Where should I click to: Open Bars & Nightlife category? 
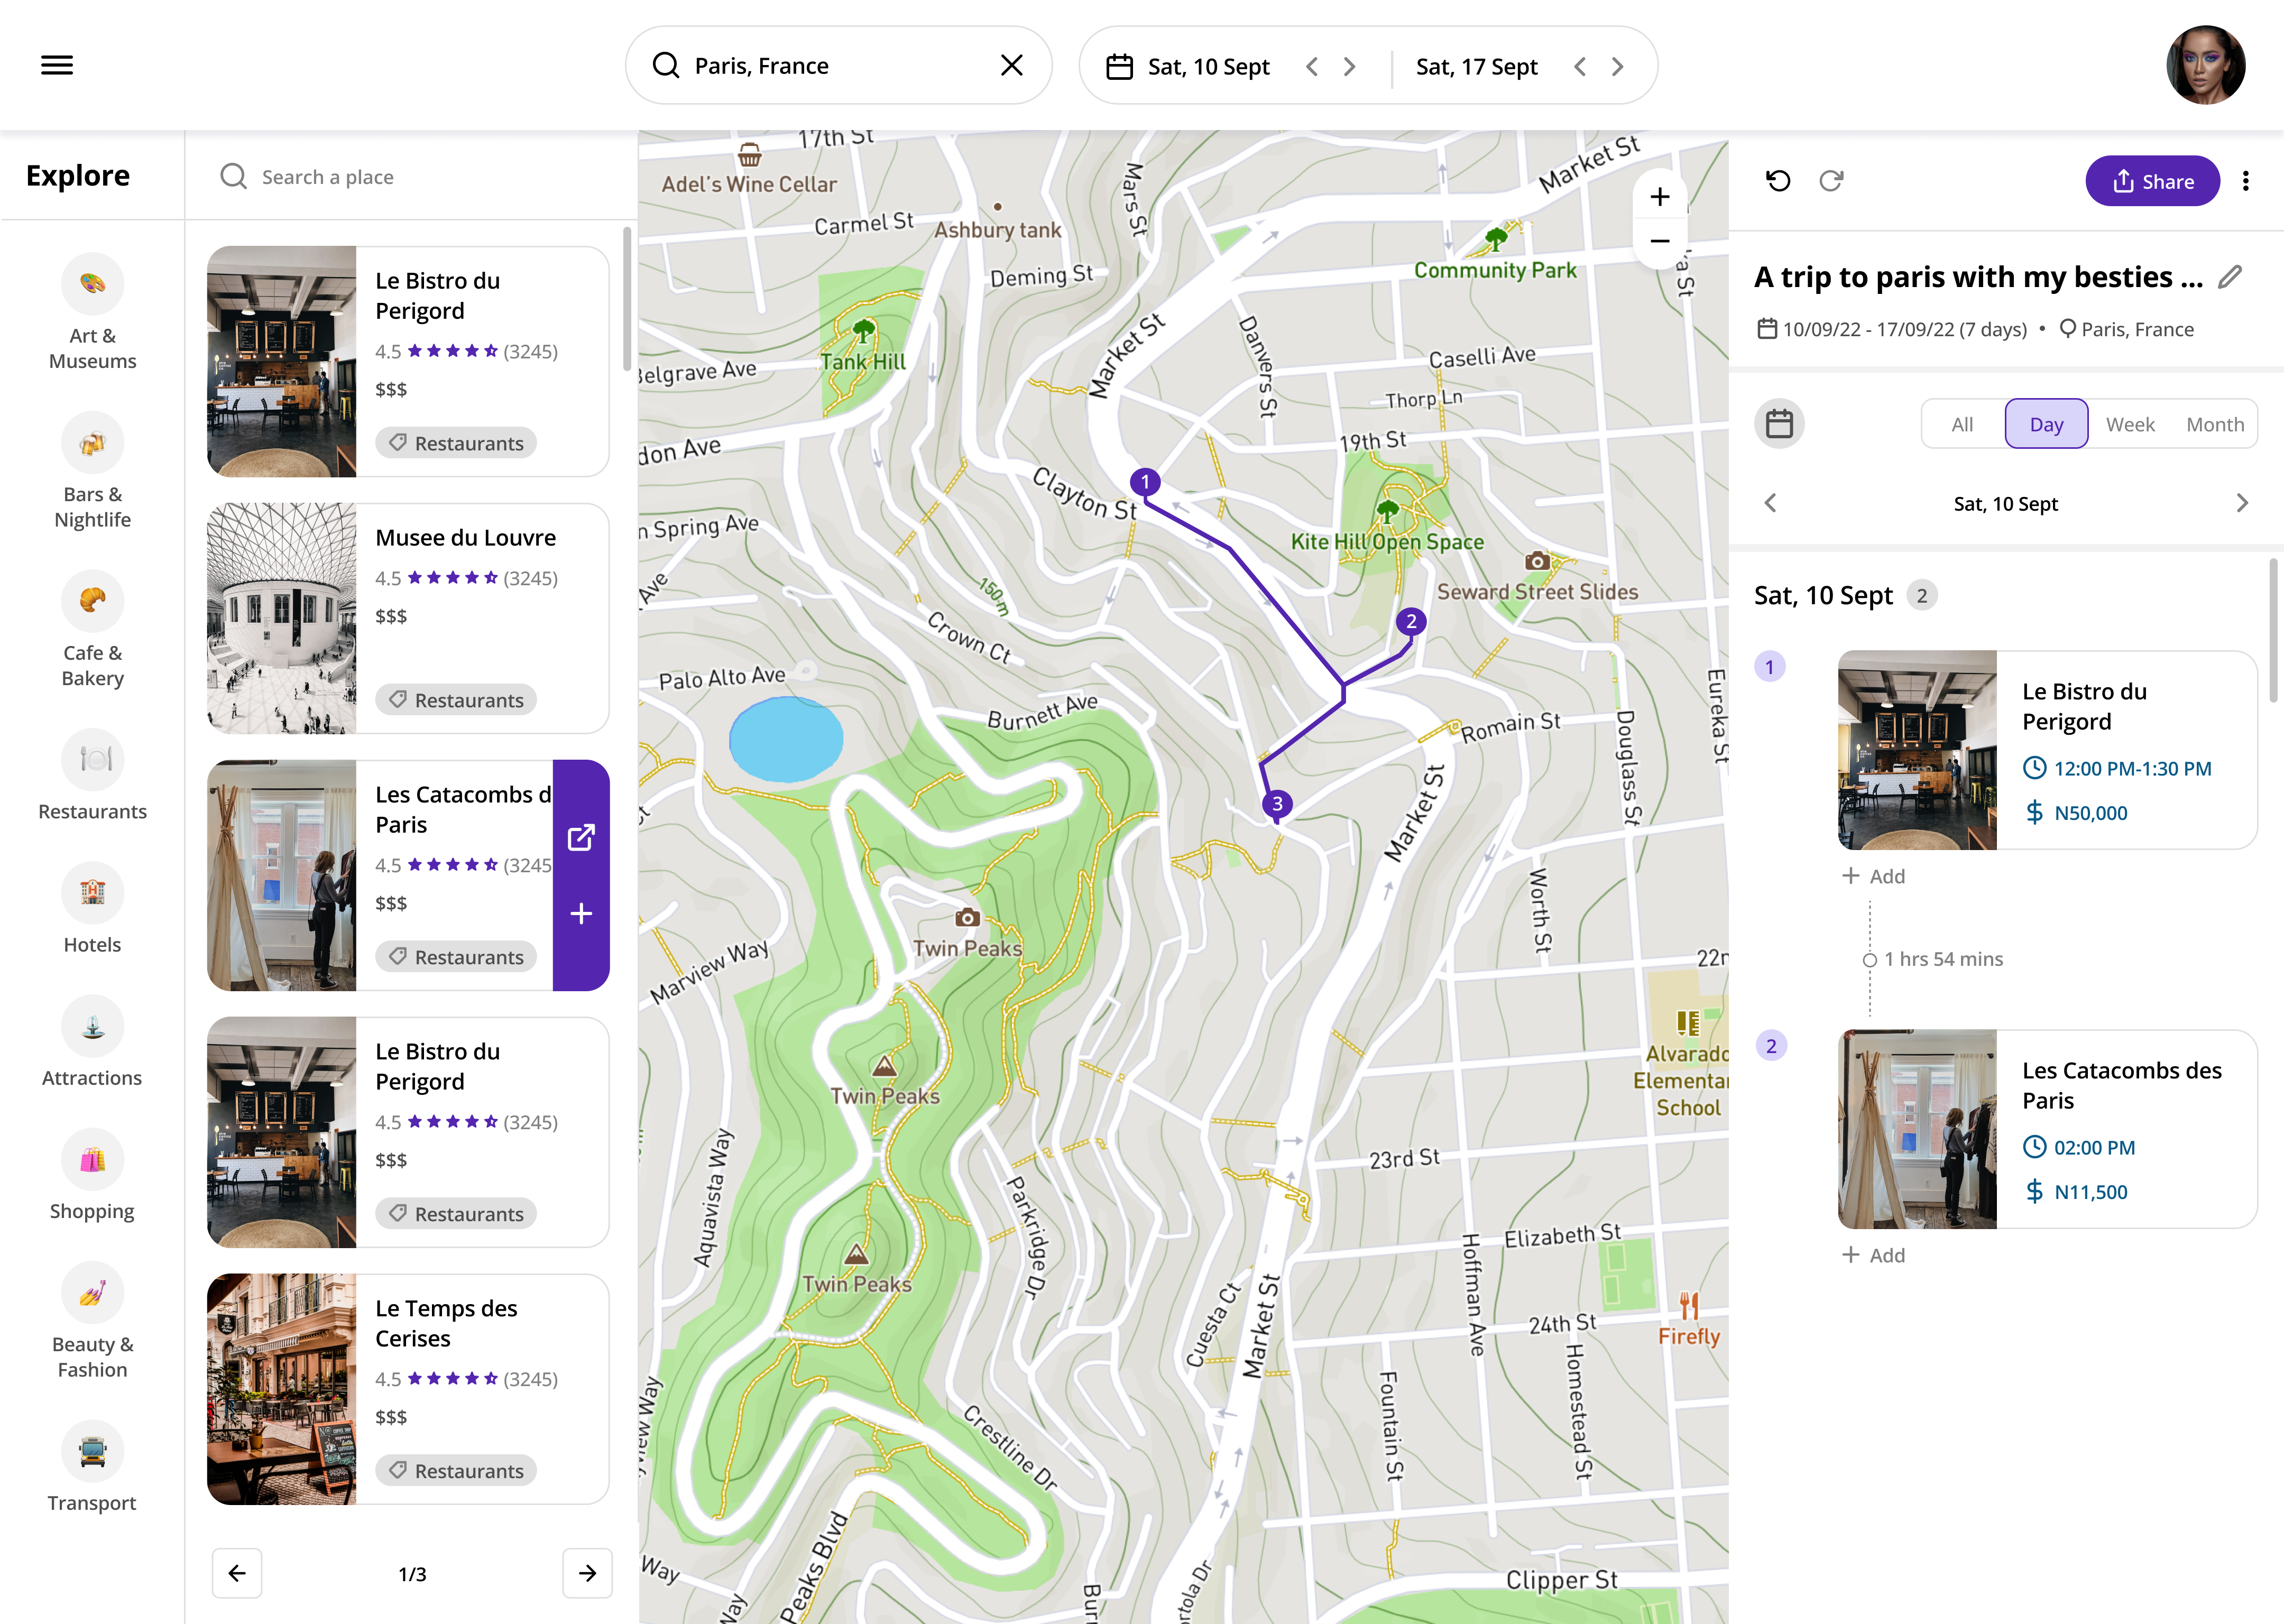(92, 443)
